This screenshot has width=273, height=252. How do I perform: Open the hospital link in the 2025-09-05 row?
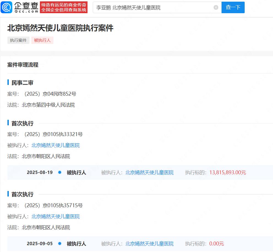pyautogui.click(x=149, y=243)
